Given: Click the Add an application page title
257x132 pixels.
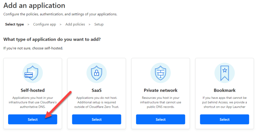Looking at the screenshot, I should (x=34, y=5).
